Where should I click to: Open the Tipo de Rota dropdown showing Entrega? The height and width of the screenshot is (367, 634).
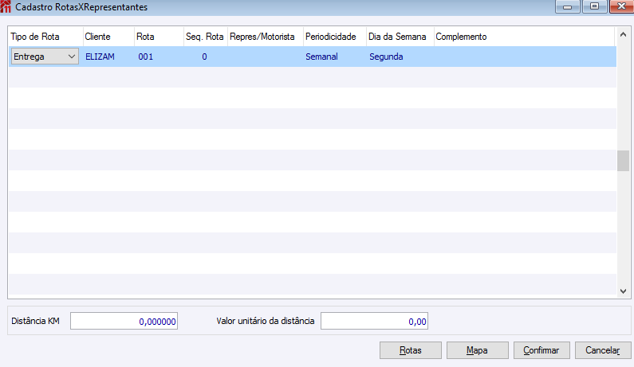pyautogui.click(x=45, y=57)
